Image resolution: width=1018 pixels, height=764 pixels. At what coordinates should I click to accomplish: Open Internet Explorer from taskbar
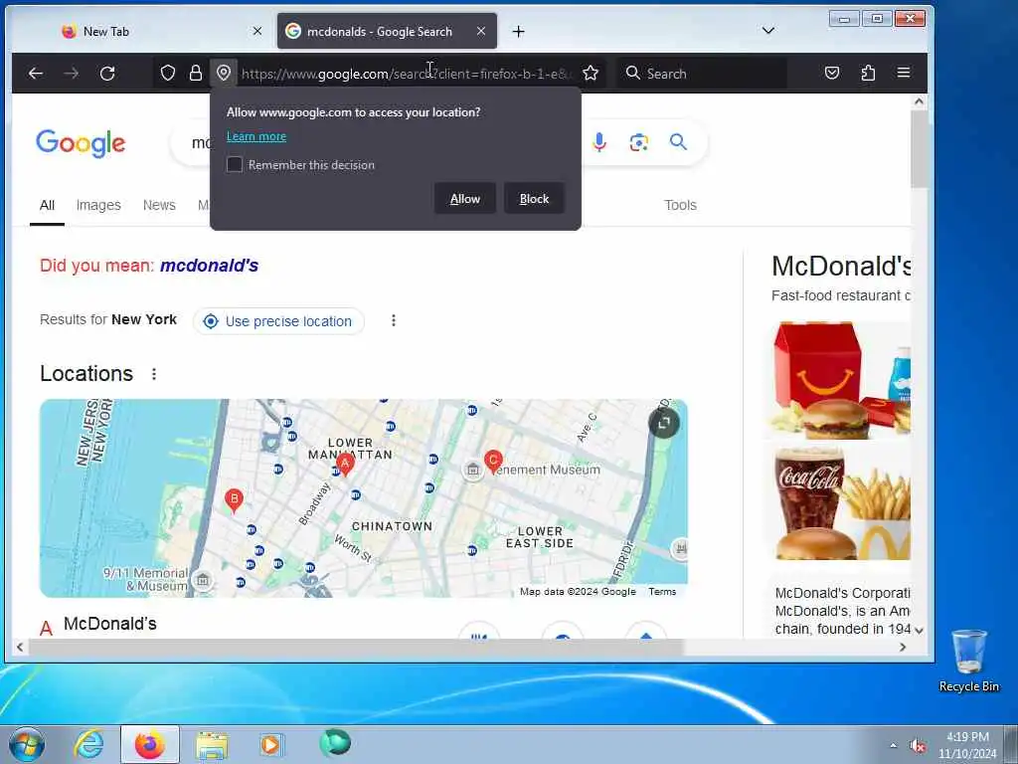point(88,744)
